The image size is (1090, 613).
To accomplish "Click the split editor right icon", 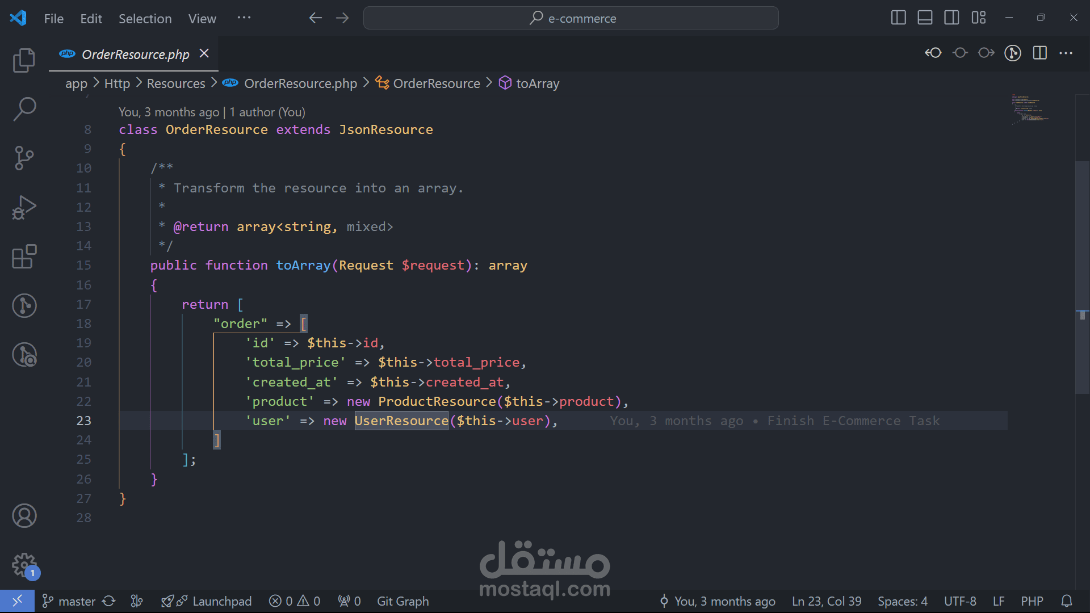I will tap(1039, 53).
